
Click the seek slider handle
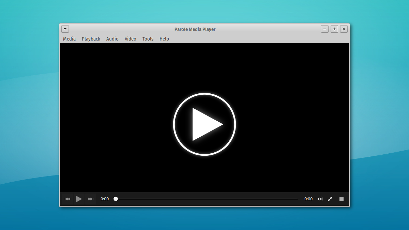coord(116,199)
